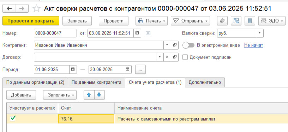The width and height of the screenshot is (288, 132).
Task: Click the empty Договор input field
Action: (x=95, y=57)
